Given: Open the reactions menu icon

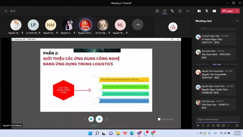Looking at the screenshot, I should pos(172,11).
